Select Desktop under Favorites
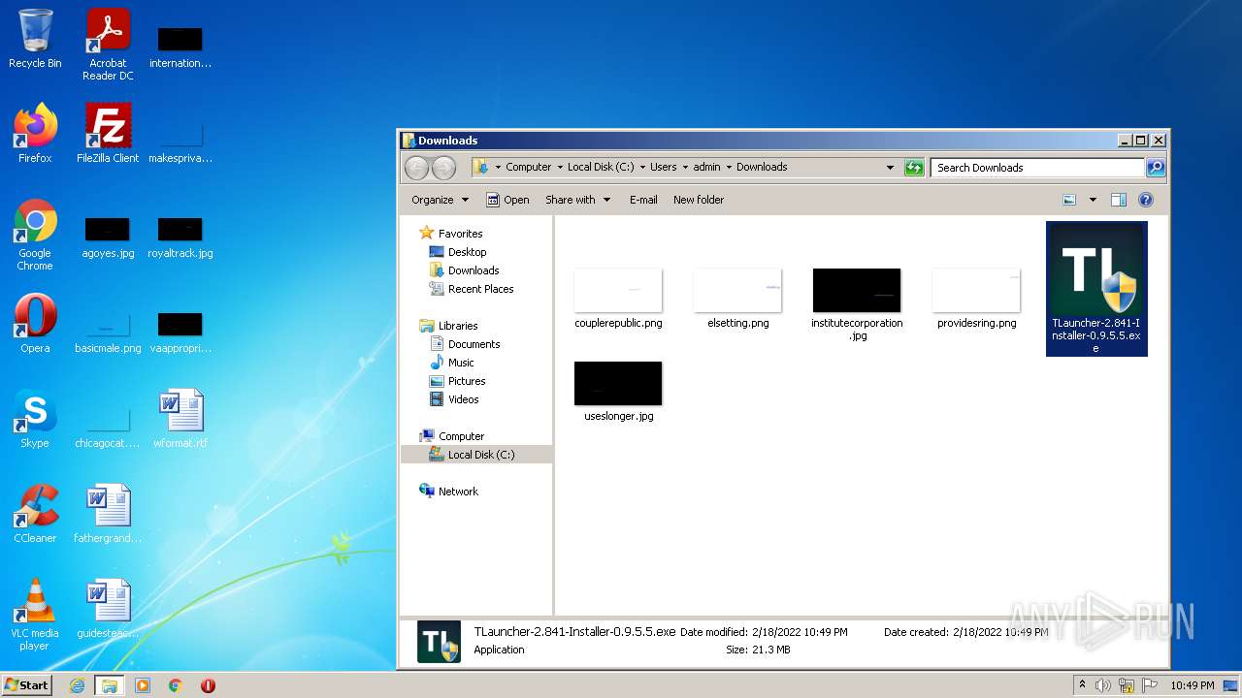 467,252
